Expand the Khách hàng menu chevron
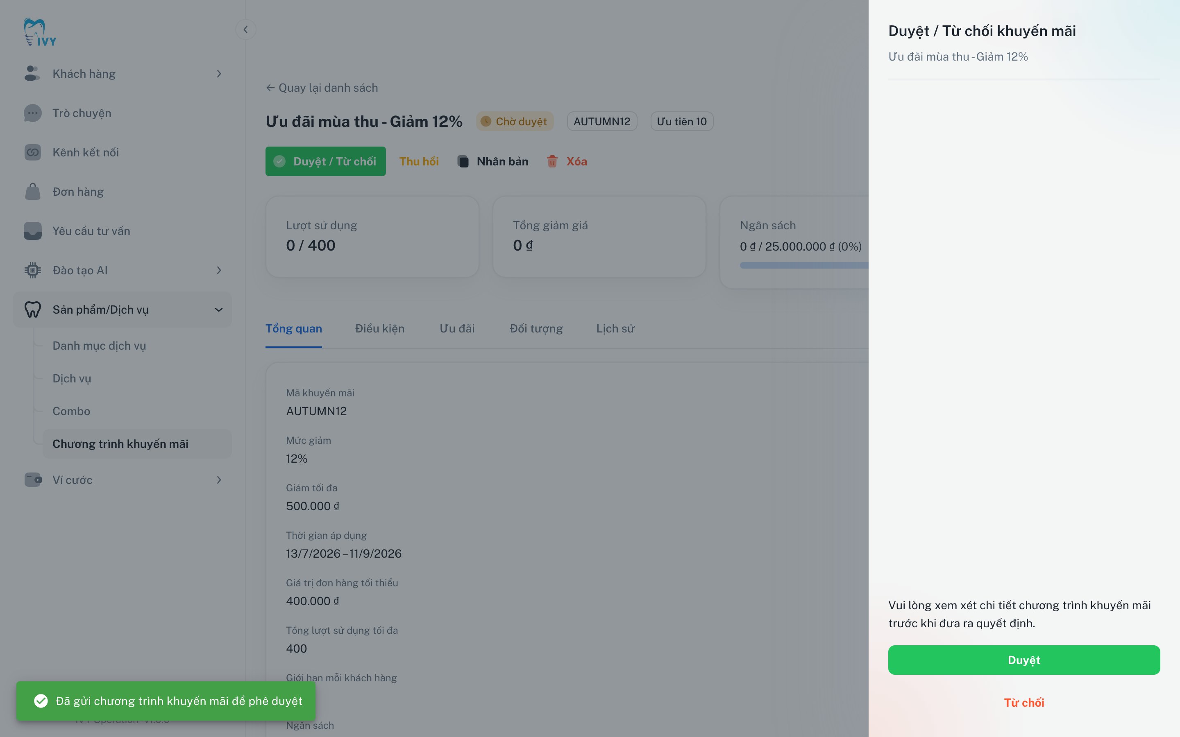The image size is (1180, 737). pyautogui.click(x=219, y=74)
